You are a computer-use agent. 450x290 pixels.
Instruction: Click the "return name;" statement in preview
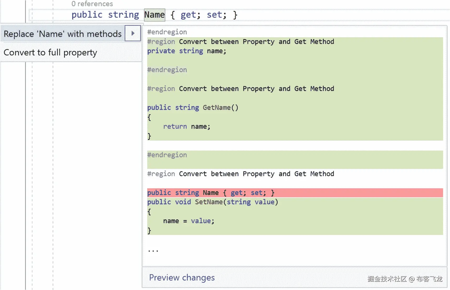186,127
